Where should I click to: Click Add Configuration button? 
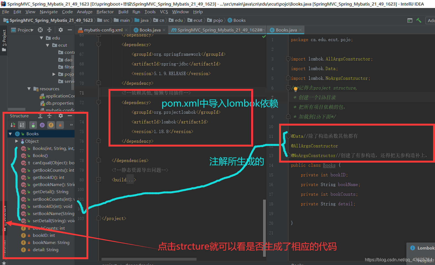coord(431,20)
